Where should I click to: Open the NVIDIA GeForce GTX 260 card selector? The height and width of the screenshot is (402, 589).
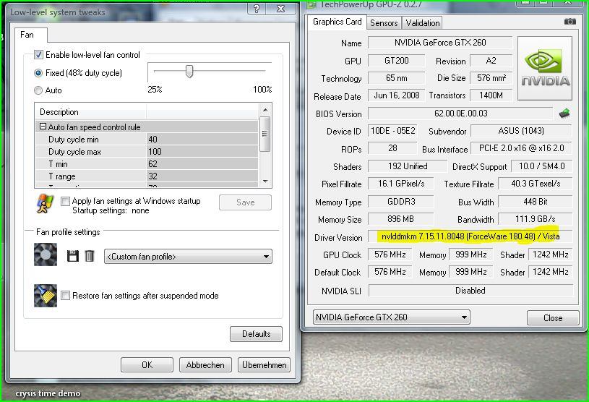(391, 317)
